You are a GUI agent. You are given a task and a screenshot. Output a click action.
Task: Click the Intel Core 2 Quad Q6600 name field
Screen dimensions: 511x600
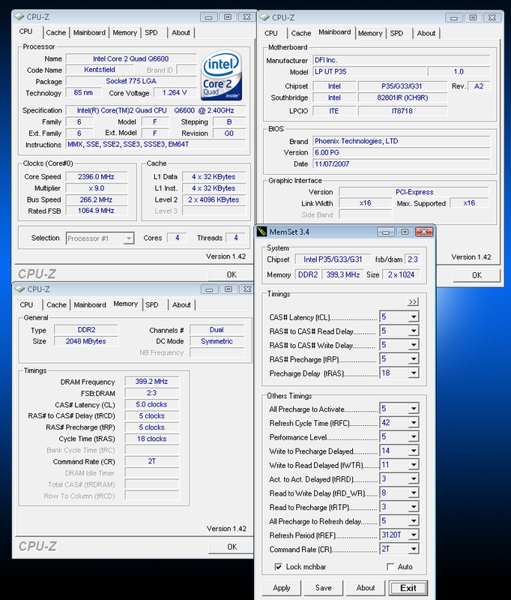click(131, 58)
